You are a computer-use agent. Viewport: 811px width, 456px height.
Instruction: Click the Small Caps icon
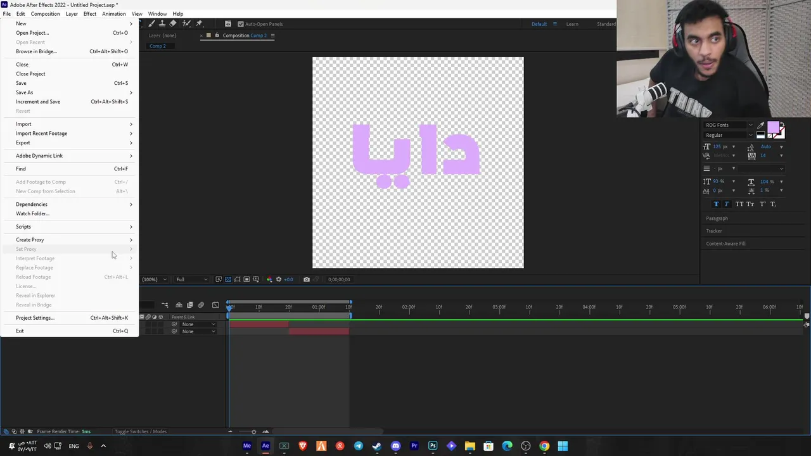tap(750, 204)
